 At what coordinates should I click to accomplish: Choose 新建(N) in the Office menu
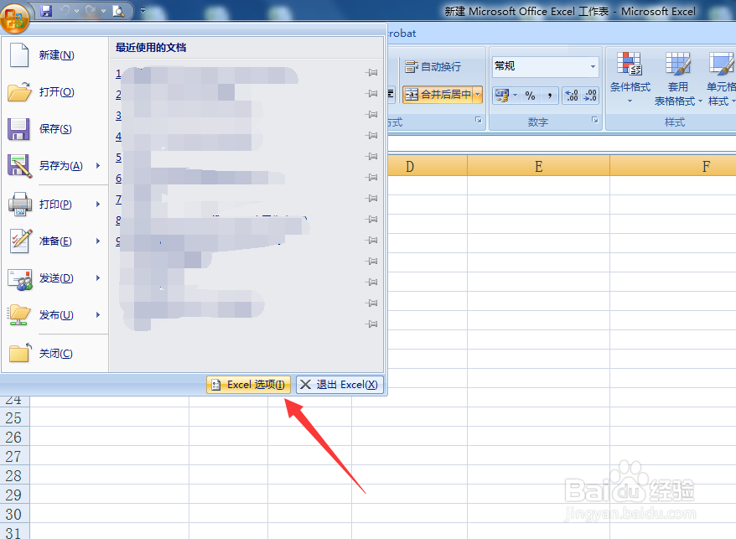[x=55, y=55]
